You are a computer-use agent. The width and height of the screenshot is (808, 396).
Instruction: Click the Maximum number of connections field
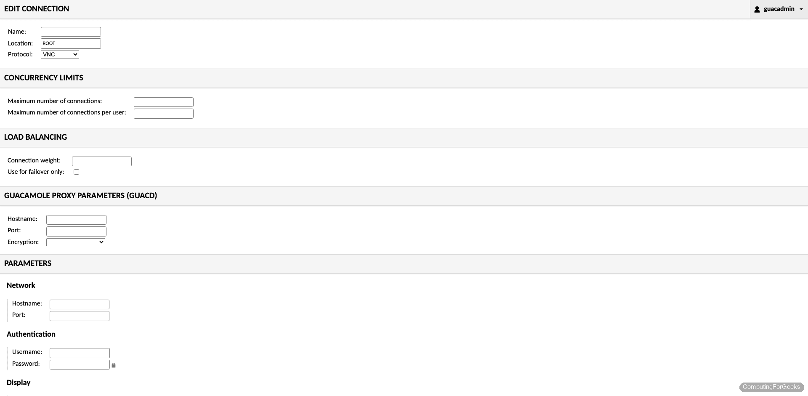point(163,102)
